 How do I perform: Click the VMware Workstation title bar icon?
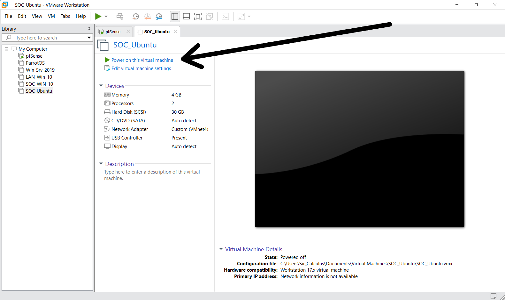(5, 5)
